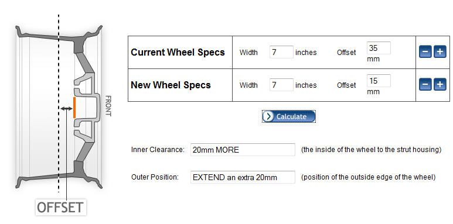Click the Outer Position result box
This screenshot has height=224, width=453.
pyautogui.click(x=243, y=177)
